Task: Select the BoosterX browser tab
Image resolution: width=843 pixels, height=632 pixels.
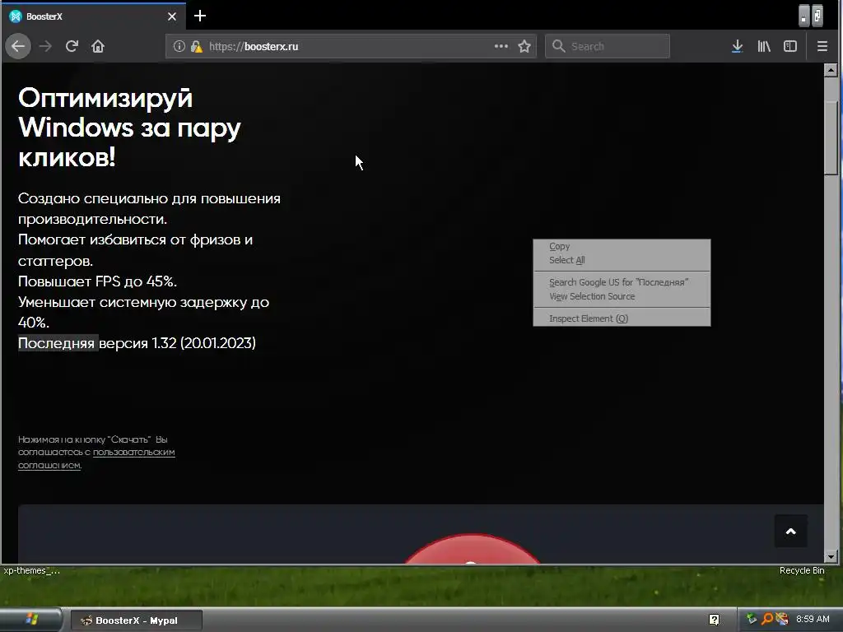Action: point(94,16)
